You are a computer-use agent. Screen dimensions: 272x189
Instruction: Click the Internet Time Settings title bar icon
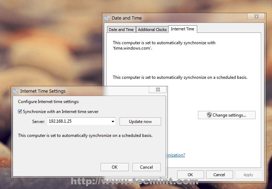(15, 91)
